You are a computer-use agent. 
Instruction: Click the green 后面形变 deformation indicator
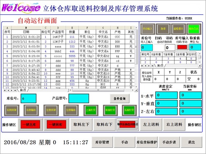(x=129, y=110)
